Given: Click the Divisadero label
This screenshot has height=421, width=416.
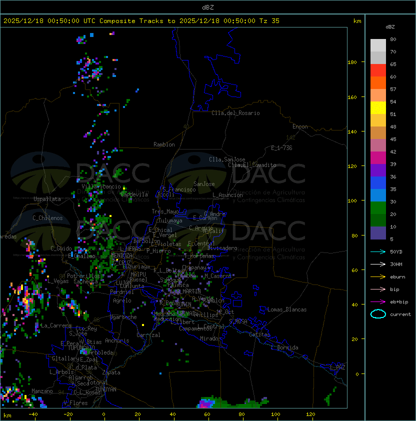Looking at the screenshot, I should [222, 248].
